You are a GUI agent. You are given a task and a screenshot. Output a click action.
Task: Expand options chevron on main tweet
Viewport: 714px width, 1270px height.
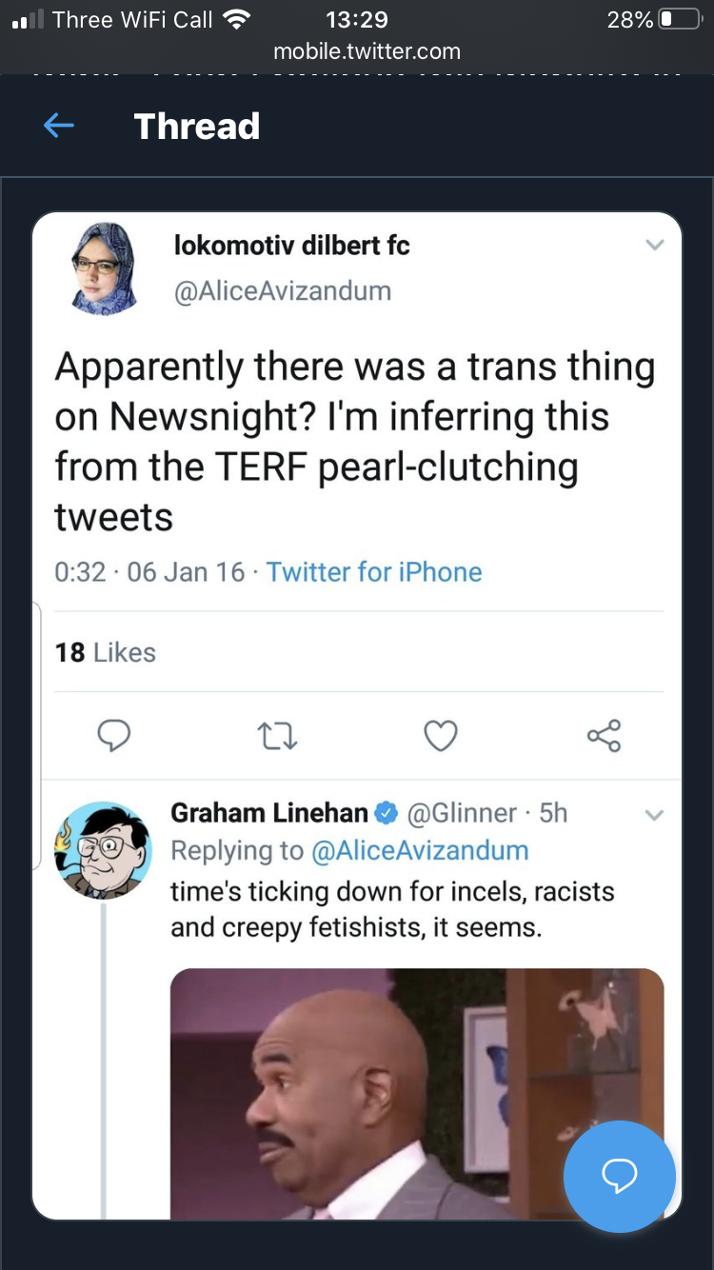654,245
